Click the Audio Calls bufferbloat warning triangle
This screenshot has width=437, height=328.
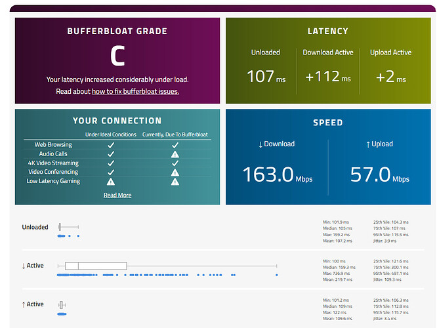pyautogui.click(x=175, y=154)
